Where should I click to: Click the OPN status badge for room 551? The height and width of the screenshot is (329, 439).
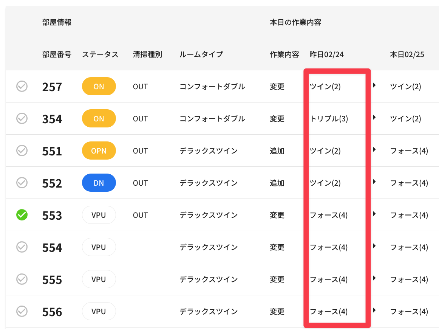99,151
